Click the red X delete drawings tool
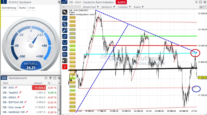The width and height of the screenshot is (207, 115). tap(65, 67)
